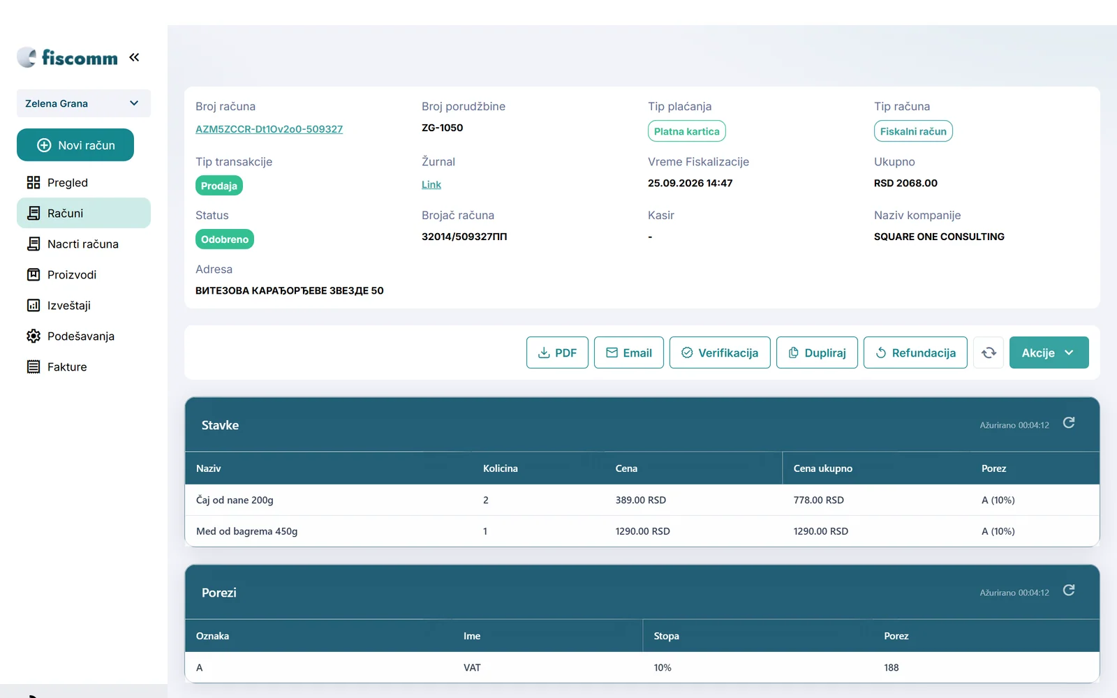This screenshot has height=698, width=1117.
Task: Click the VAT tax row name
Action: coord(472,667)
